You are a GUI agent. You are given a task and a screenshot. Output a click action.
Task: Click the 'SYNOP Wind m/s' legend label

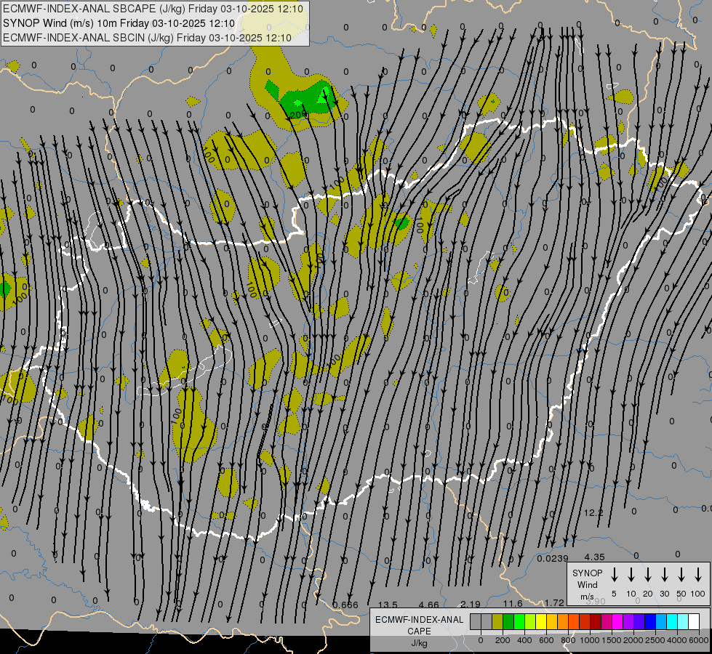click(587, 584)
